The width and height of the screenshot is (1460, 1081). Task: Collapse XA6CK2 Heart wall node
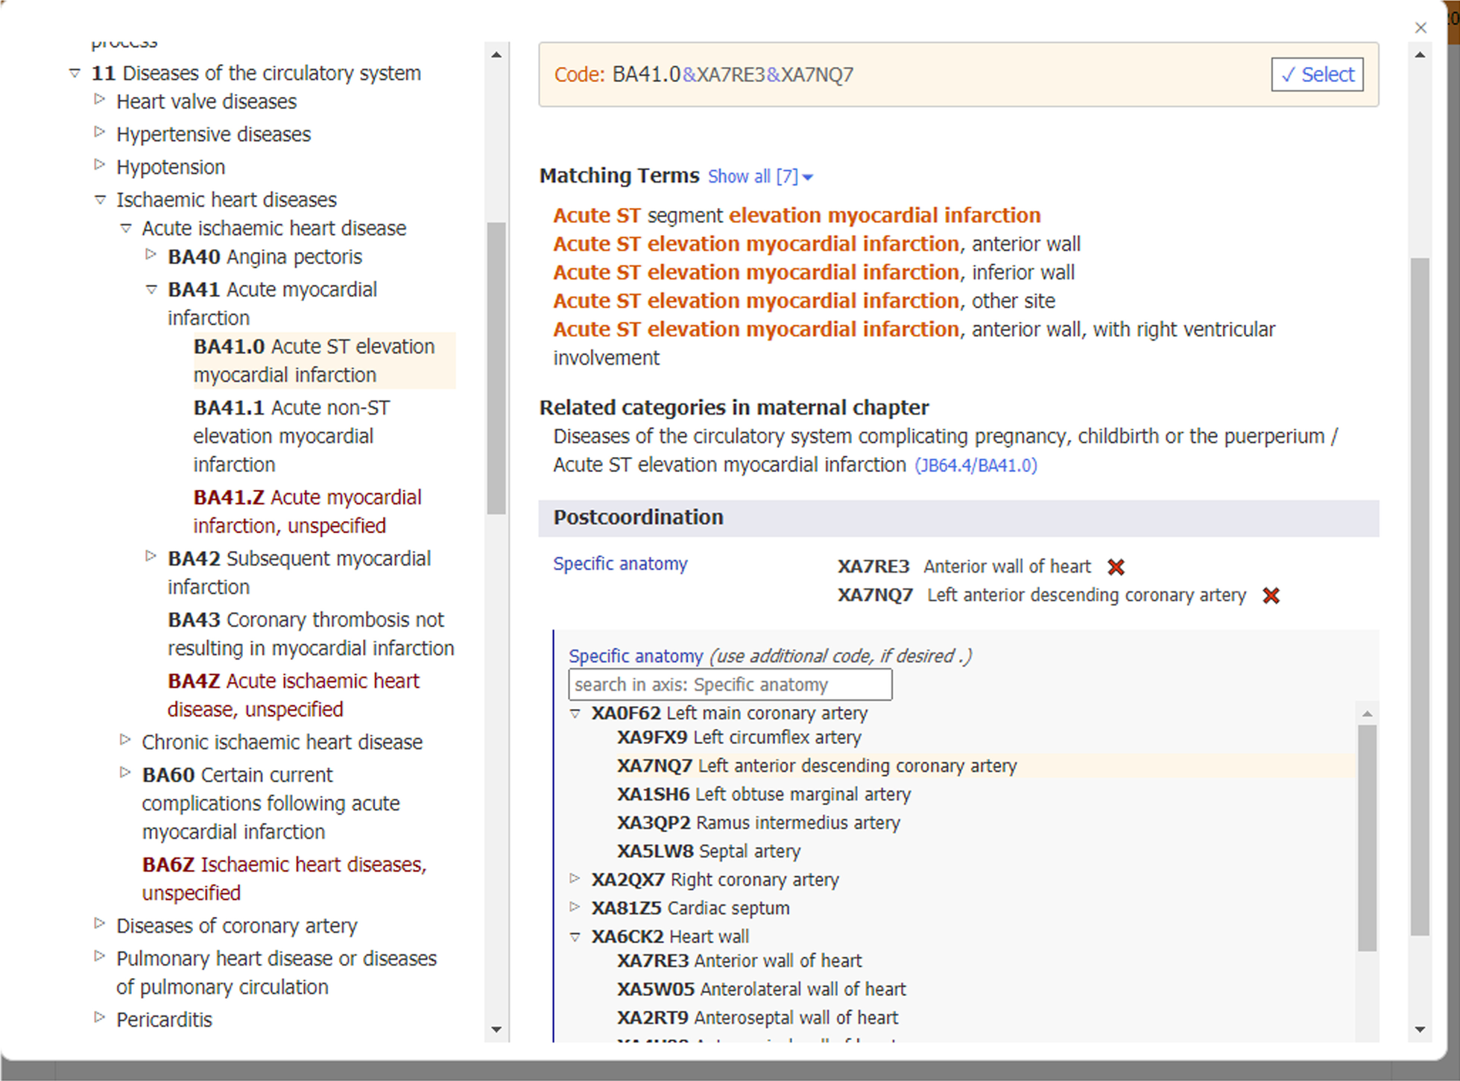(575, 936)
